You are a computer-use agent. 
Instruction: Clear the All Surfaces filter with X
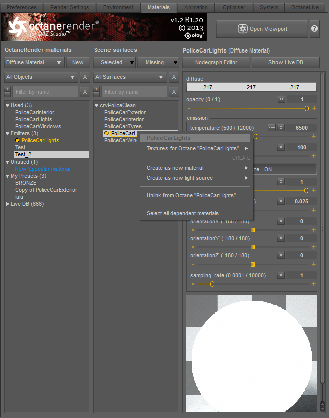[174, 77]
